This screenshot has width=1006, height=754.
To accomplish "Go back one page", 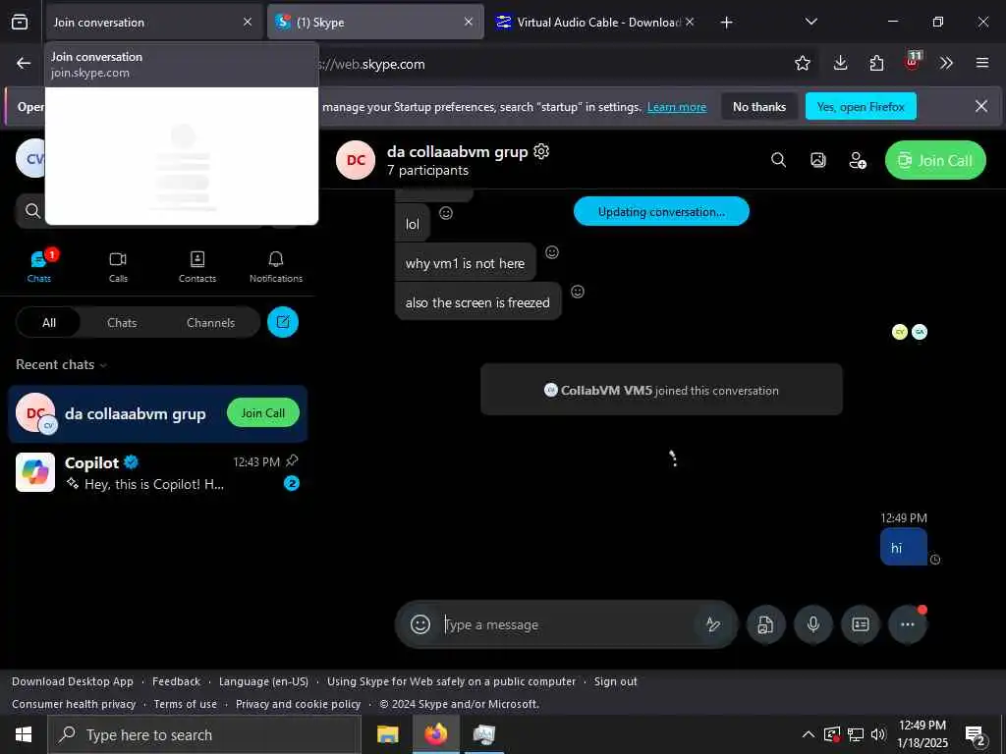I will coord(24,63).
